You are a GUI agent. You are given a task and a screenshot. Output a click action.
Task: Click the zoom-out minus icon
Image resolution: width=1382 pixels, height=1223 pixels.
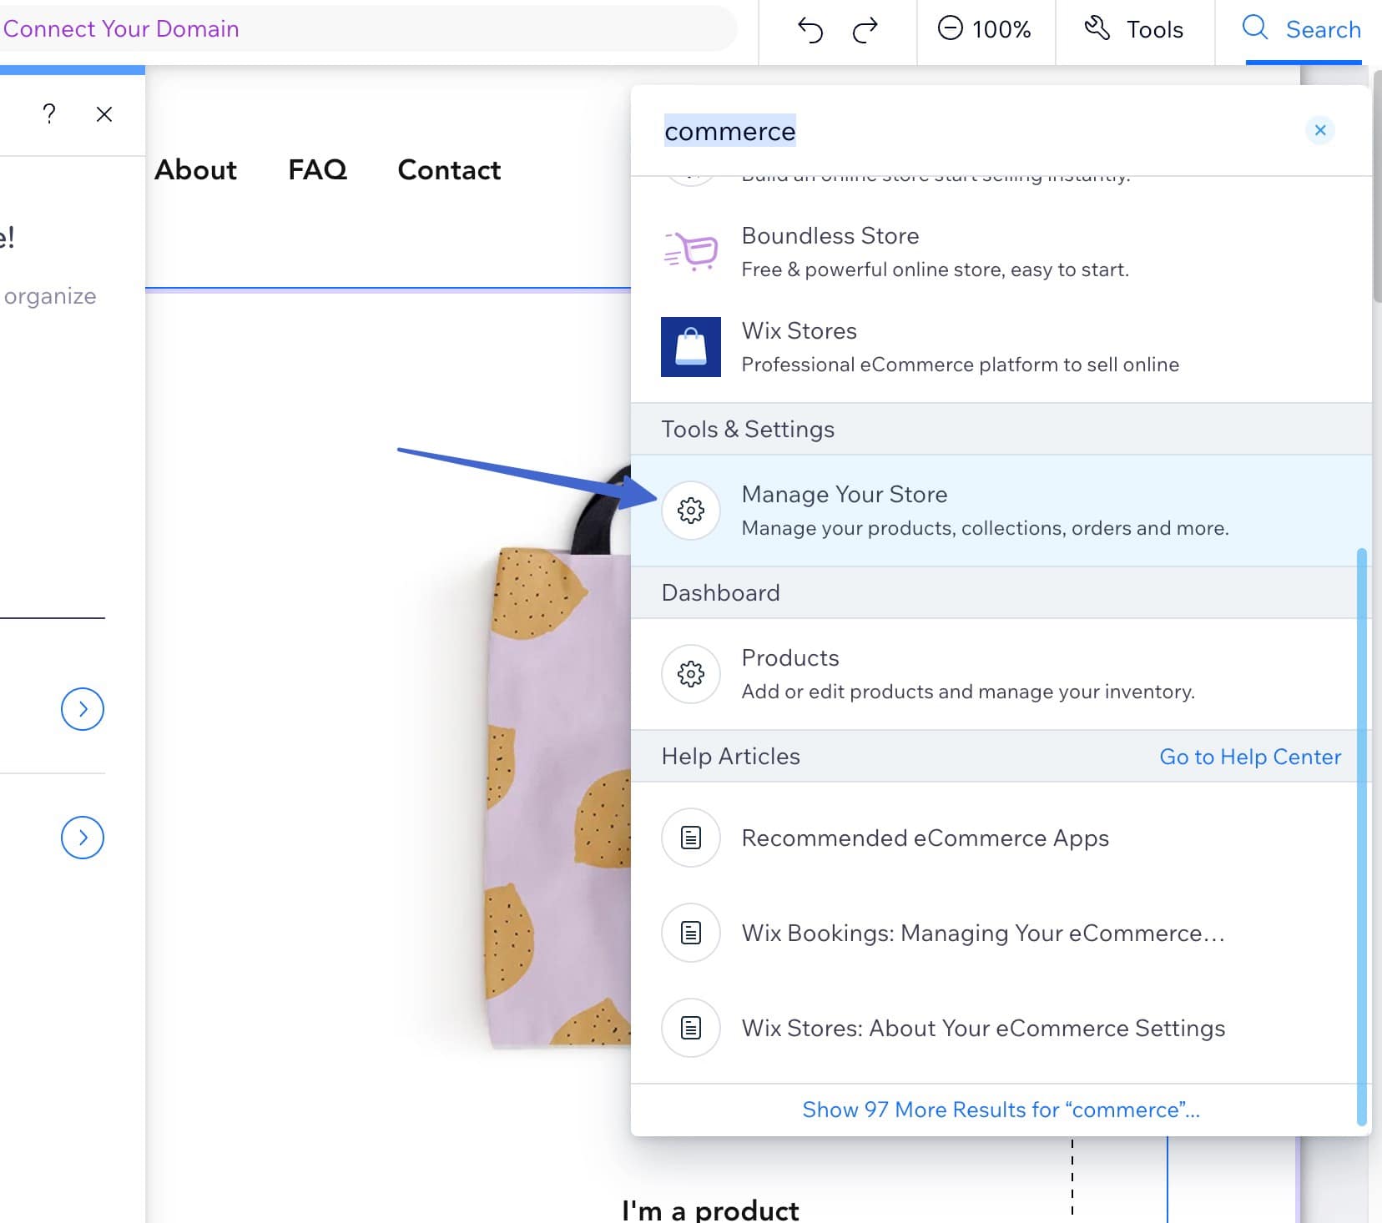(951, 29)
